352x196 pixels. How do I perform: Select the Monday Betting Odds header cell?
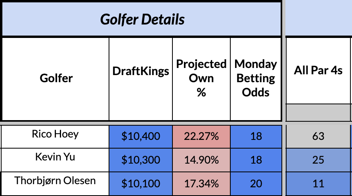coord(256,78)
